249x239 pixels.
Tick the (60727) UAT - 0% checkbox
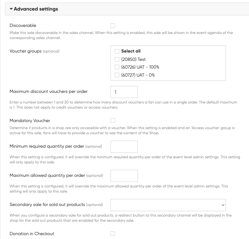117,75
